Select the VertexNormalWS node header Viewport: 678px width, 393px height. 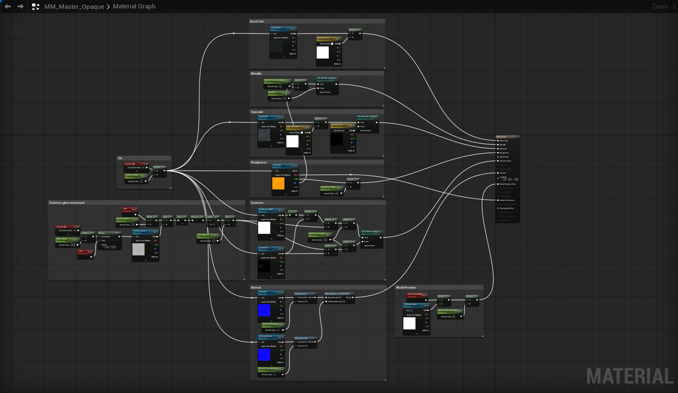point(417,295)
